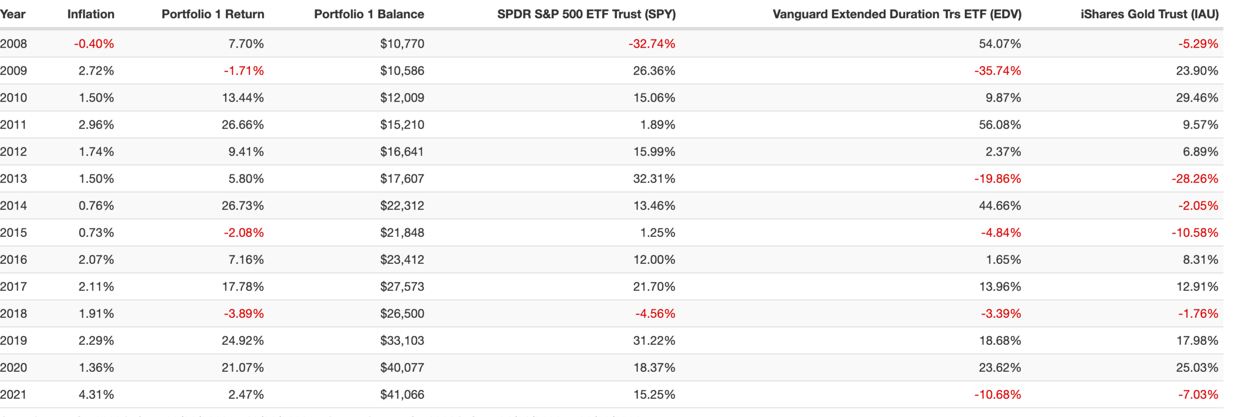Click Vanguard Extended Duration Trs ETF header
This screenshot has height=417, width=1233.
[897, 14]
